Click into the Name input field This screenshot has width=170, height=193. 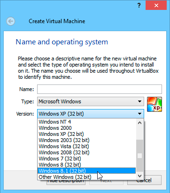point(100,89)
